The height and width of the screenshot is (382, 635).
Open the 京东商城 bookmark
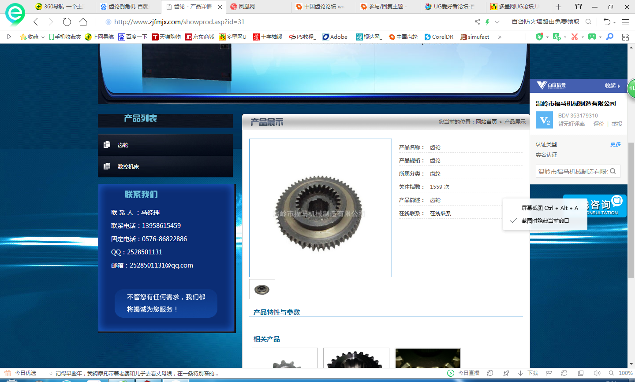[x=200, y=37]
